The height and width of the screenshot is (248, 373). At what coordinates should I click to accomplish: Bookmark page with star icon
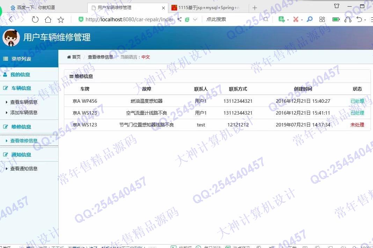point(61,20)
